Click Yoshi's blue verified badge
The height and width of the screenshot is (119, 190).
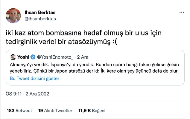(32, 57)
